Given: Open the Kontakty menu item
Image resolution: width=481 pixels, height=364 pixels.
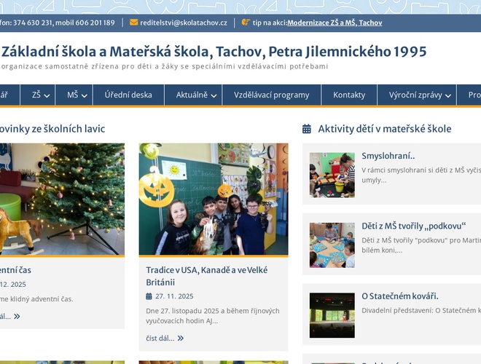Looking at the screenshot, I should 349,95.
